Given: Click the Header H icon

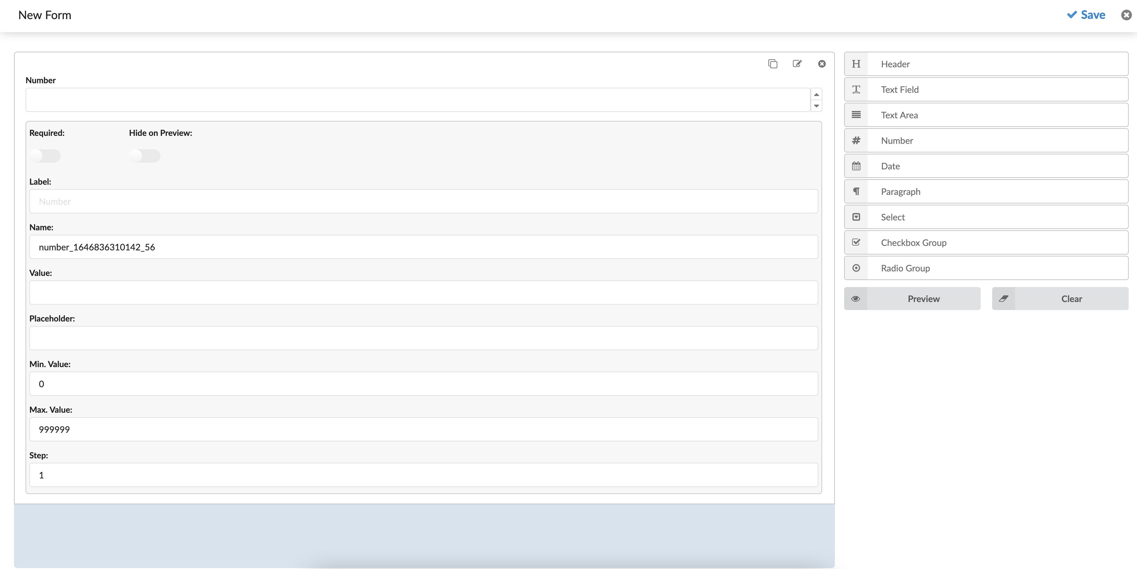Looking at the screenshot, I should [856, 64].
